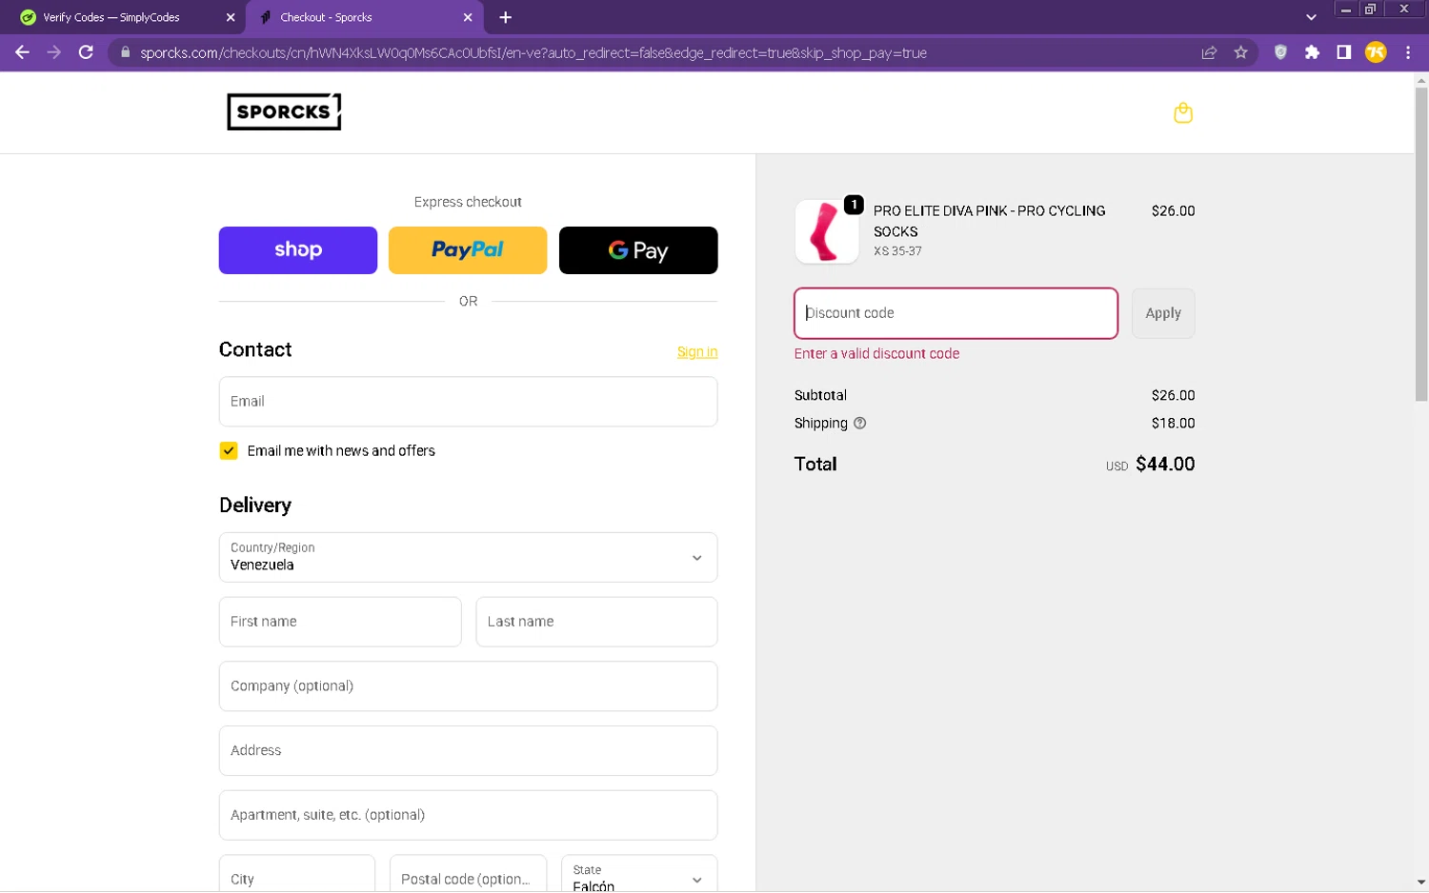Click scrollbar down arrow

(x=1420, y=883)
